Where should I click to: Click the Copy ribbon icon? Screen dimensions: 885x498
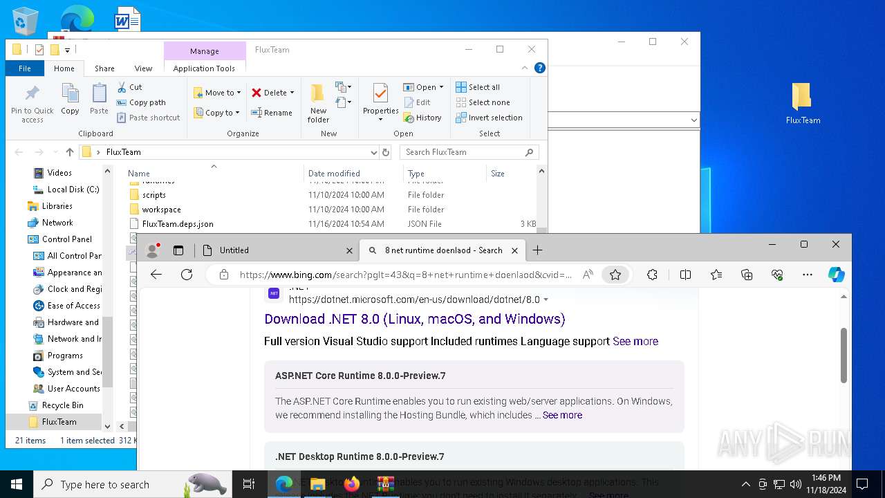[x=70, y=99]
